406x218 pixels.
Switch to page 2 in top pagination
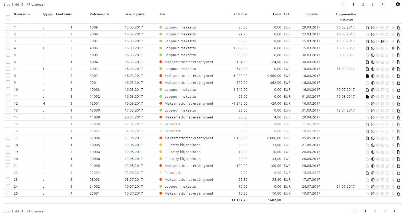(363, 4)
